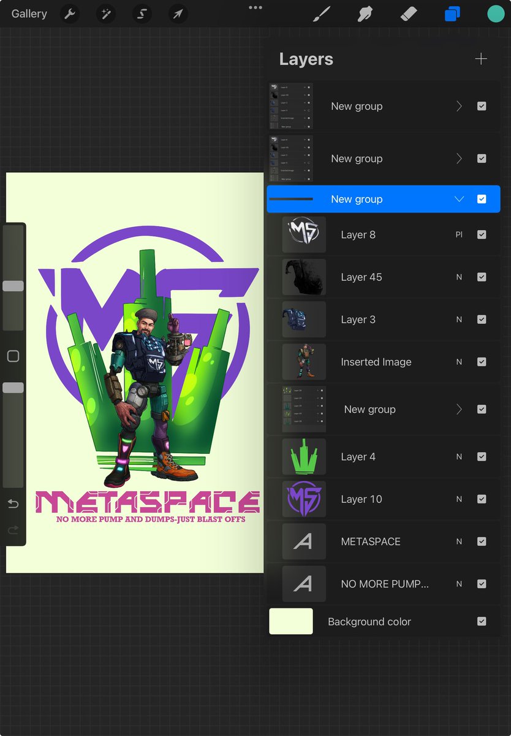Viewport: 511px width, 736px height.
Task: Hide Layer 8
Action: tap(482, 234)
